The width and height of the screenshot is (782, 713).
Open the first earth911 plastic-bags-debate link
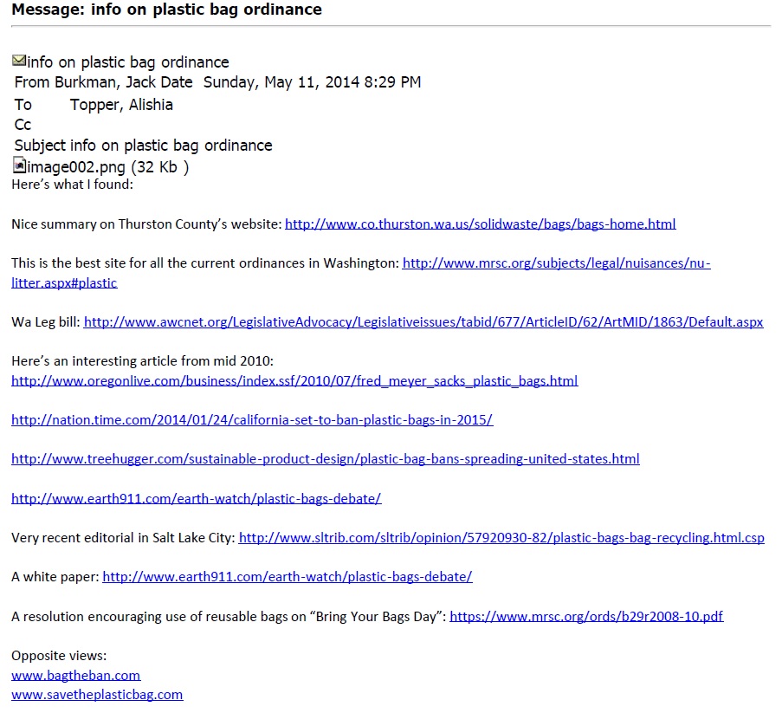(x=197, y=498)
